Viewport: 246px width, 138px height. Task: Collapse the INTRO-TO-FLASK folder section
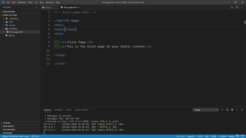click(x=10, y=15)
